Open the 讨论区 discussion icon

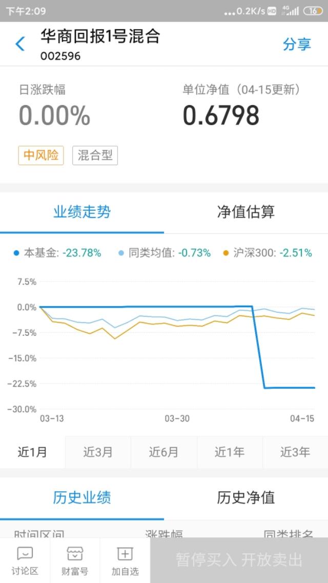coord(25,554)
